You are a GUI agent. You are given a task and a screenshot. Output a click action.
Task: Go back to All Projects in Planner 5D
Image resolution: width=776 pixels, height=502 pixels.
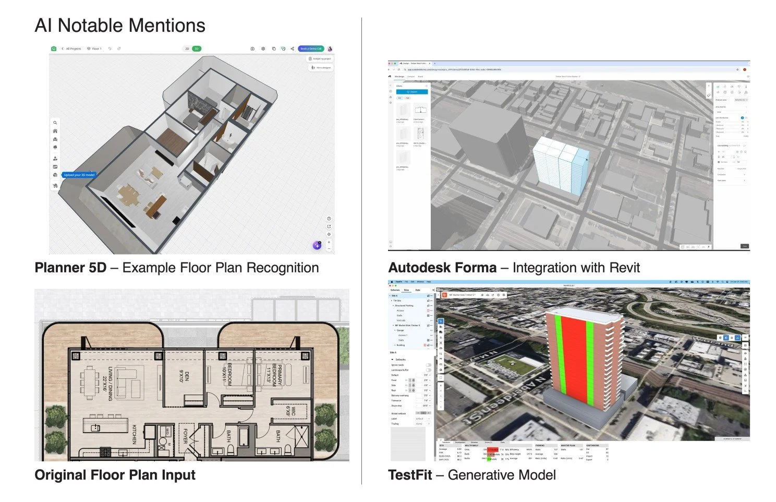click(x=71, y=49)
